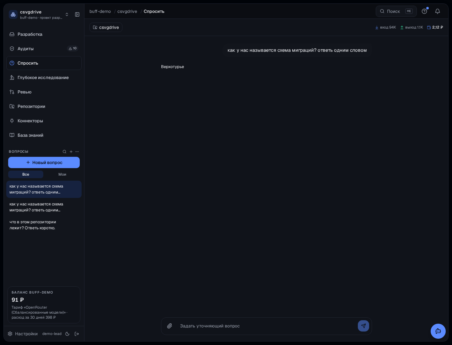
Task: Open Глубокое исследование
Action: coord(44,77)
